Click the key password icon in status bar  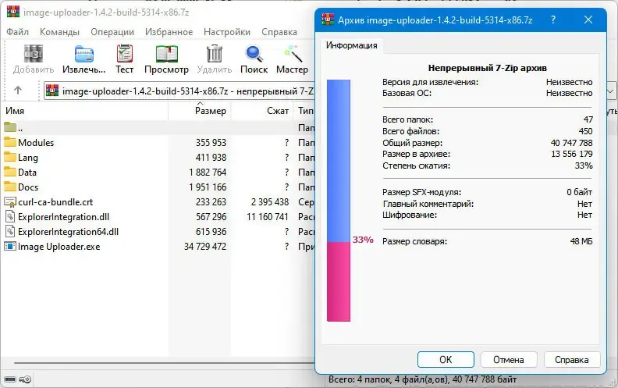[25, 379]
